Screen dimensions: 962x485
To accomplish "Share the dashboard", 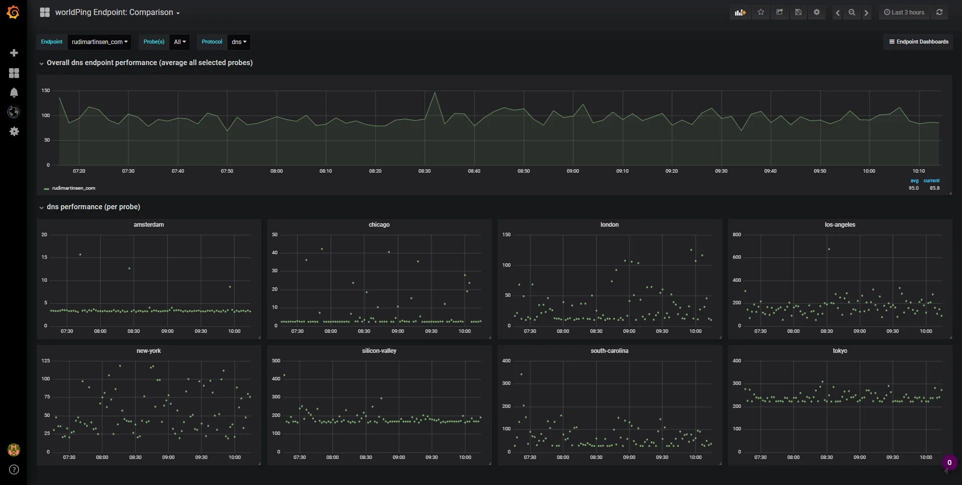I will [780, 13].
